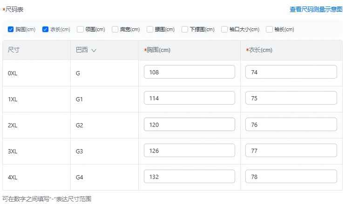Uncheck the 衣长(cm) checkbox
Screen dimensions: 345x204
tap(45, 29)
